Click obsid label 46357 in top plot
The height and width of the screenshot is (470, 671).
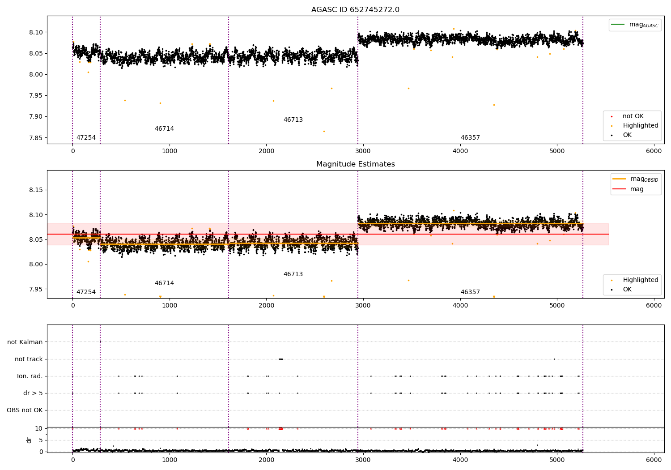coord(470,138)
